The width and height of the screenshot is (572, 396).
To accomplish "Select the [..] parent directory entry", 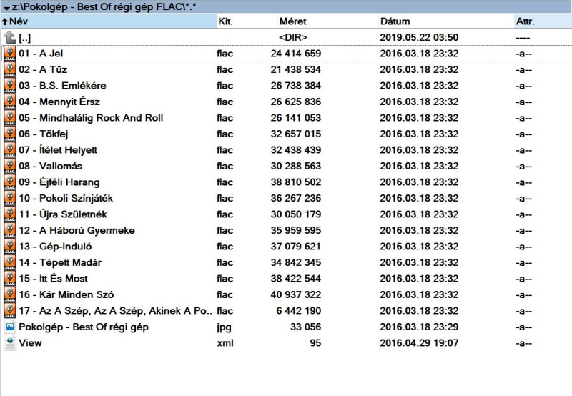I will point(25,38).
